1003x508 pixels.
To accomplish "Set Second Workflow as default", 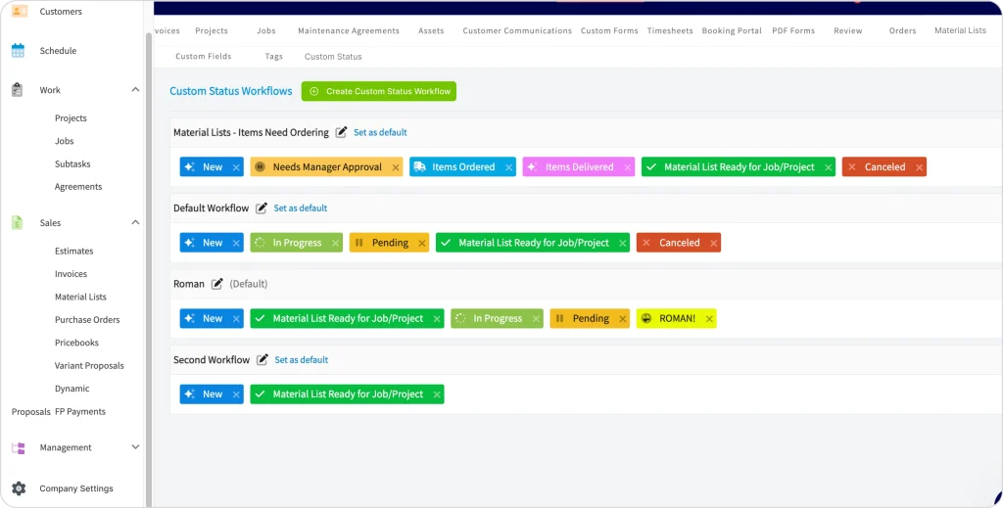I will click(302, 360).
